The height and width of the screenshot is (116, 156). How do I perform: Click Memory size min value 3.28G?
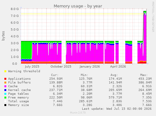tap(87, 105)
